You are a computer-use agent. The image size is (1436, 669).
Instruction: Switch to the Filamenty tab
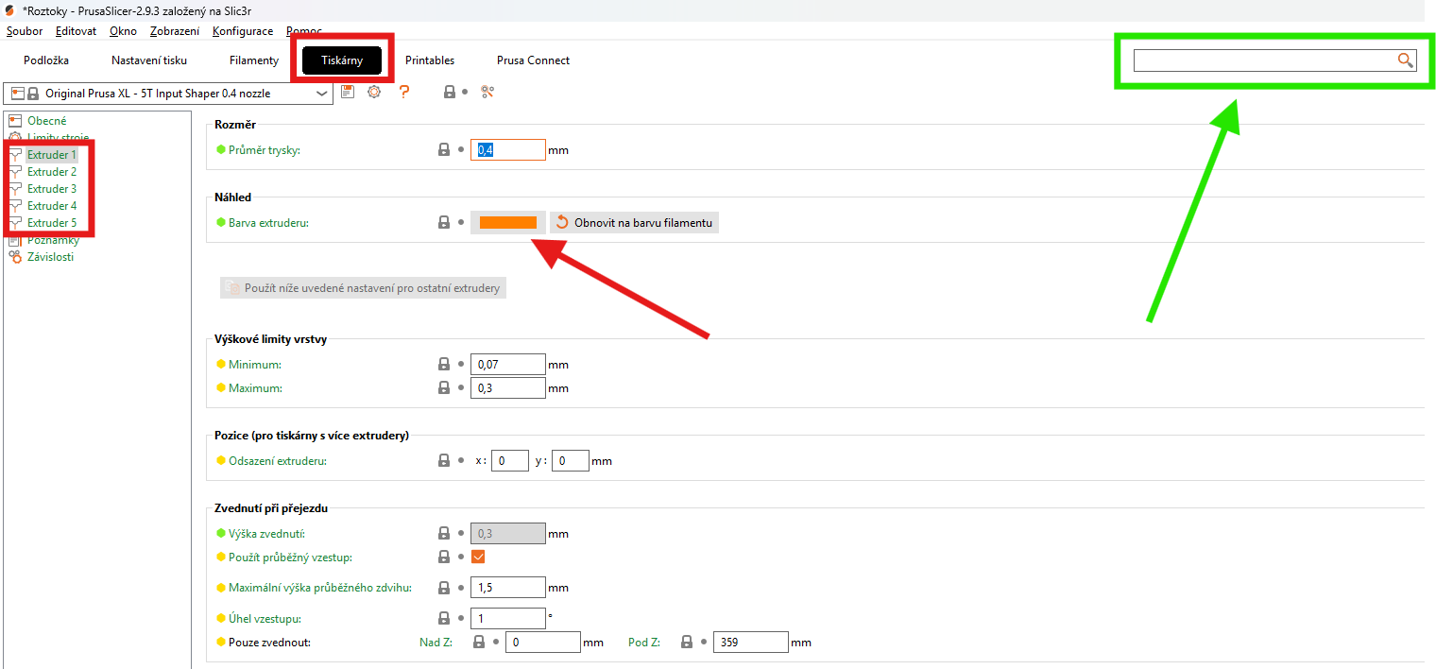[253, 60]
